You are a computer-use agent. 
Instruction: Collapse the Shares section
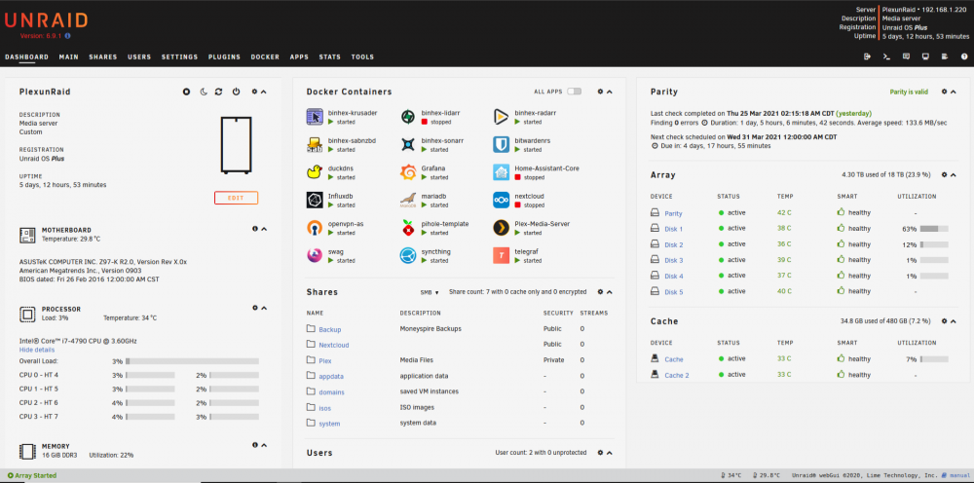tap(610, 292)
